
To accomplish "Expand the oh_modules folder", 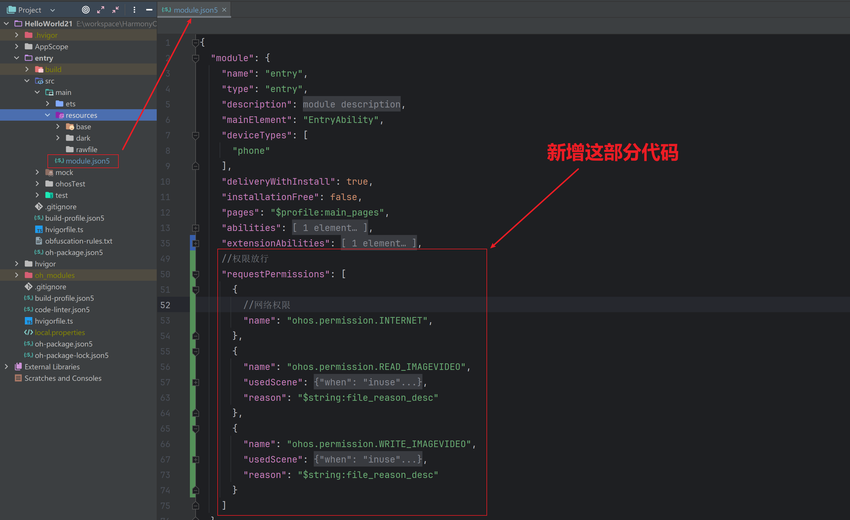I will (x=17, y=275).
